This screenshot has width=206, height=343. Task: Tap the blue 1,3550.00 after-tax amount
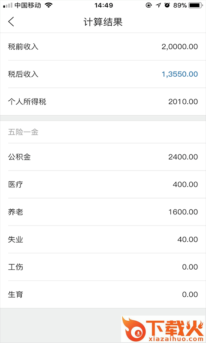tap(179, 74)
